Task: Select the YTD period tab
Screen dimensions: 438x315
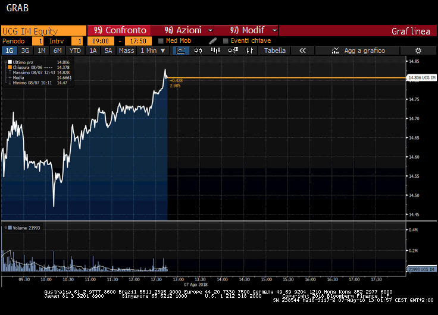Action: tap(75, 51)
